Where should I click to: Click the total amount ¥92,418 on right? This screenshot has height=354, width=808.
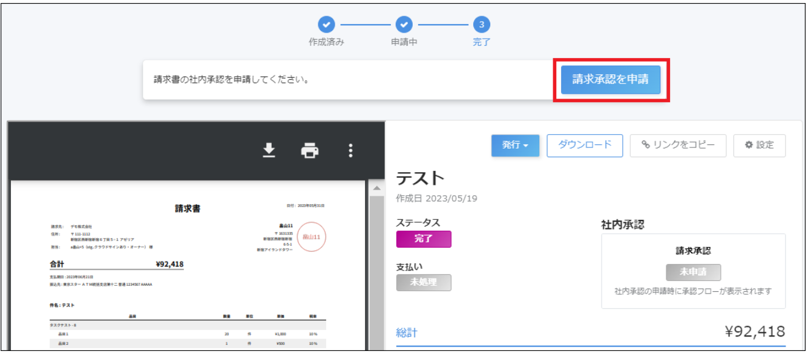[x=755, y=332]
